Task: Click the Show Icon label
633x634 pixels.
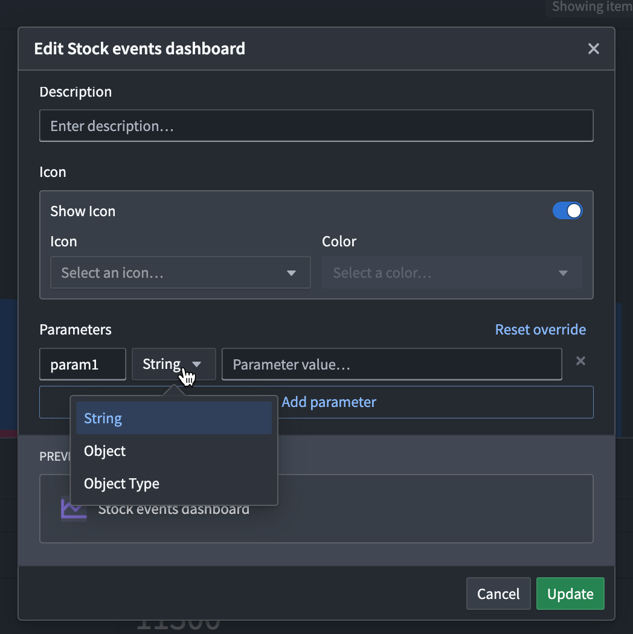Action: pyautogui.click(x=83, y=211)
